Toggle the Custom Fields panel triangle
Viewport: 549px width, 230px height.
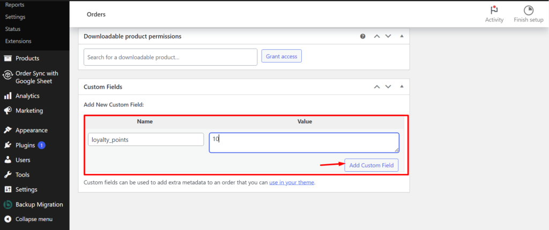(x=402, y=87)
